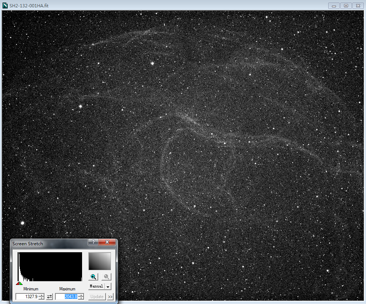Zoom in on the histogram with the magnifier plus icon
The height and width of the screenshot is (304, 366).
[x=93, y=277]
